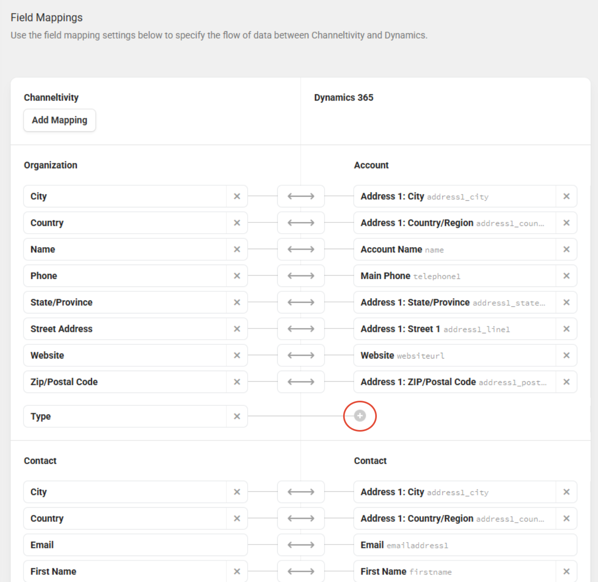Click the Field Mappings title

pos(47,17)
